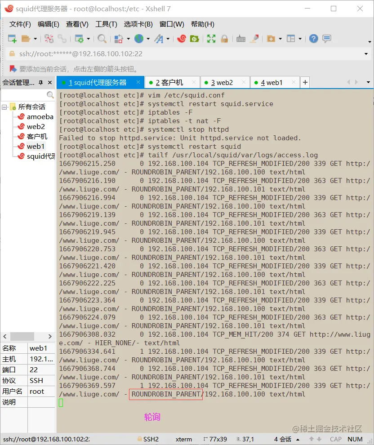Click the add current session flag icon
This screenshot has height=445, width=374.
(13, 69)
